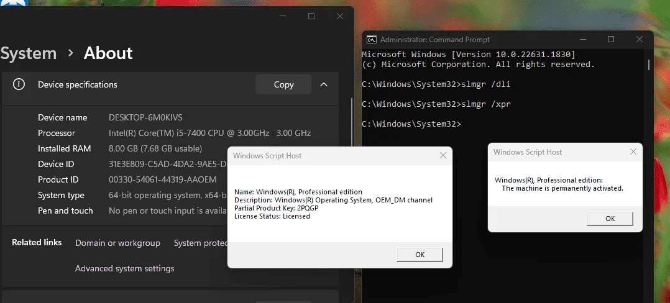Click Name: Windows(R), Professional edition line

click(298, 192)
